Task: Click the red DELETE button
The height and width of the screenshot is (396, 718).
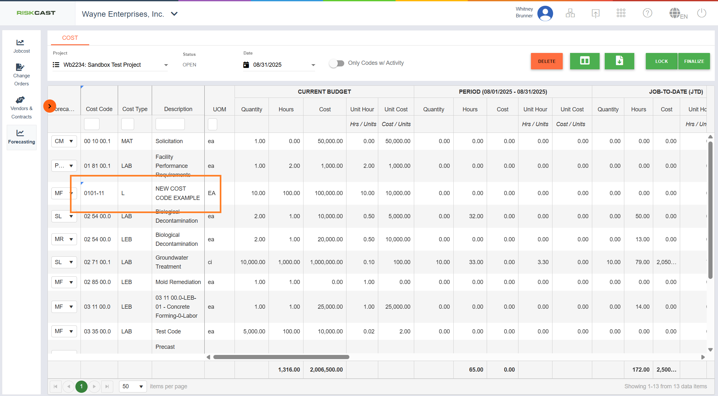Action: click(546, 61)
